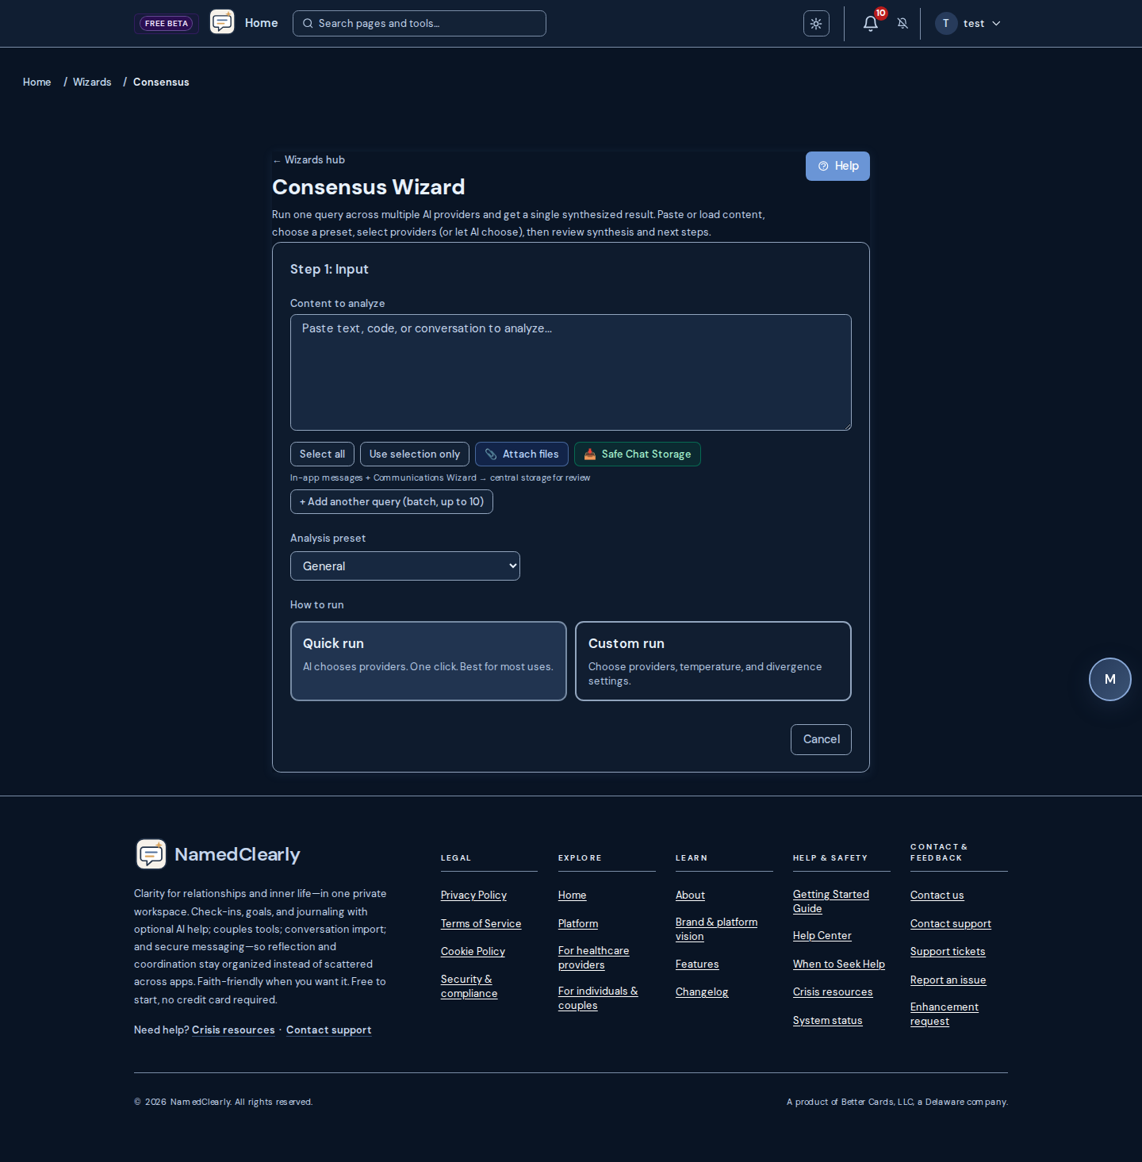Screen dimensions: 1142x1162
Task: Click the search magnifier icon
Action: pos(308,24)
